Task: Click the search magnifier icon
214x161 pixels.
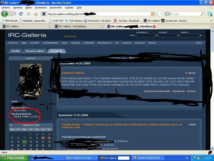Action: (x=204, y=14)
